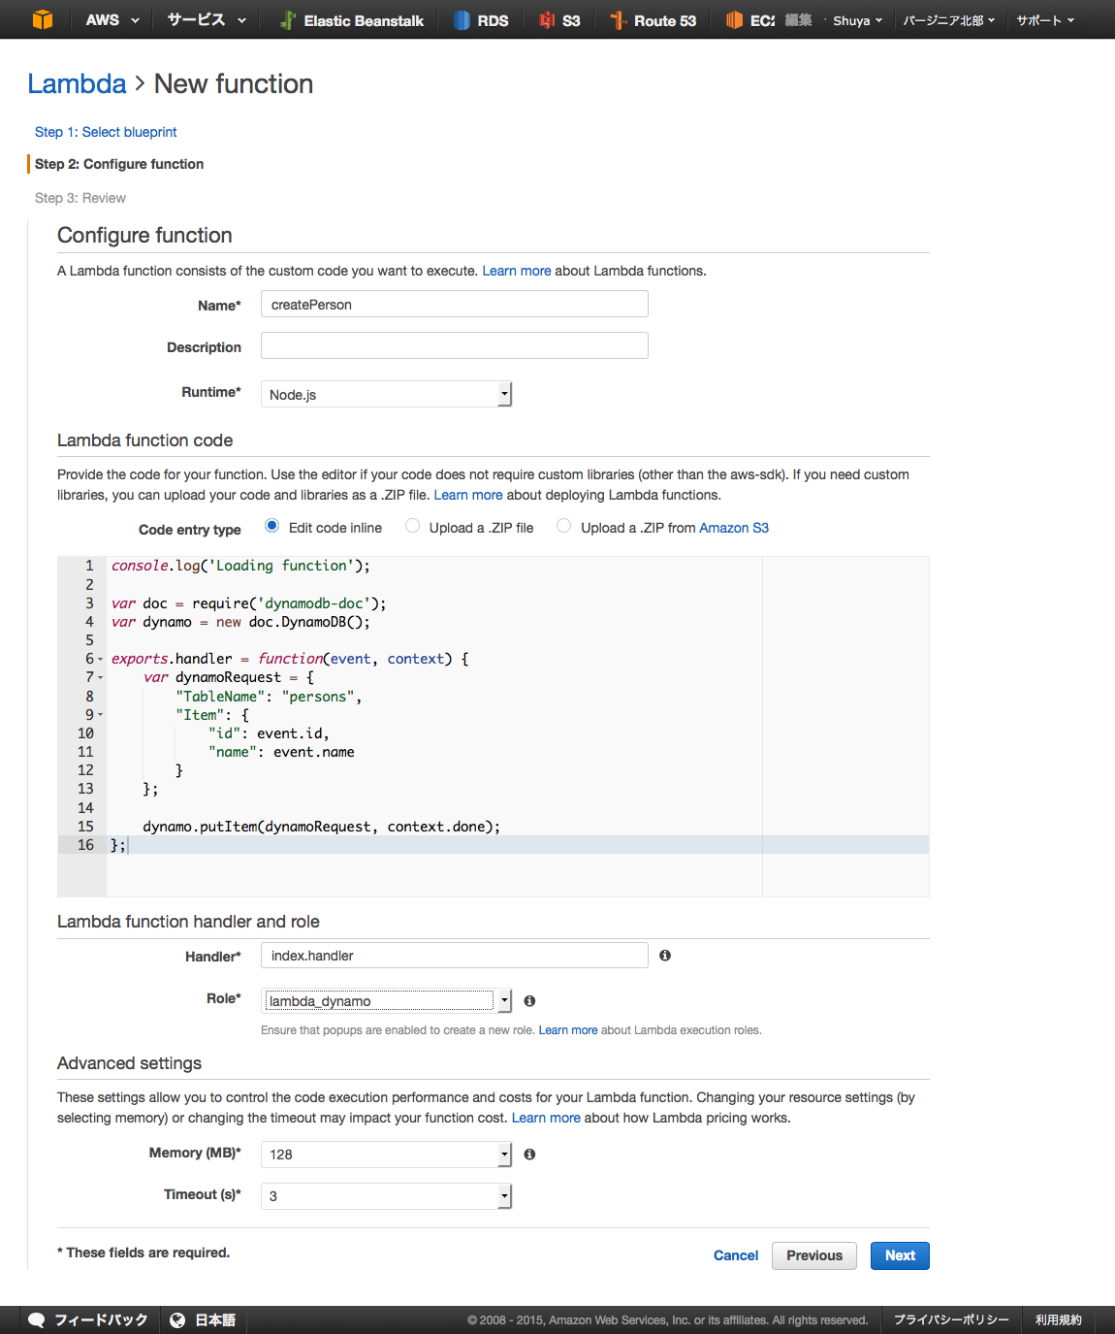Open the RDS service shortcut
Image resolution: width=1115 pixels, height=1334 pixels.
point(481,20)
